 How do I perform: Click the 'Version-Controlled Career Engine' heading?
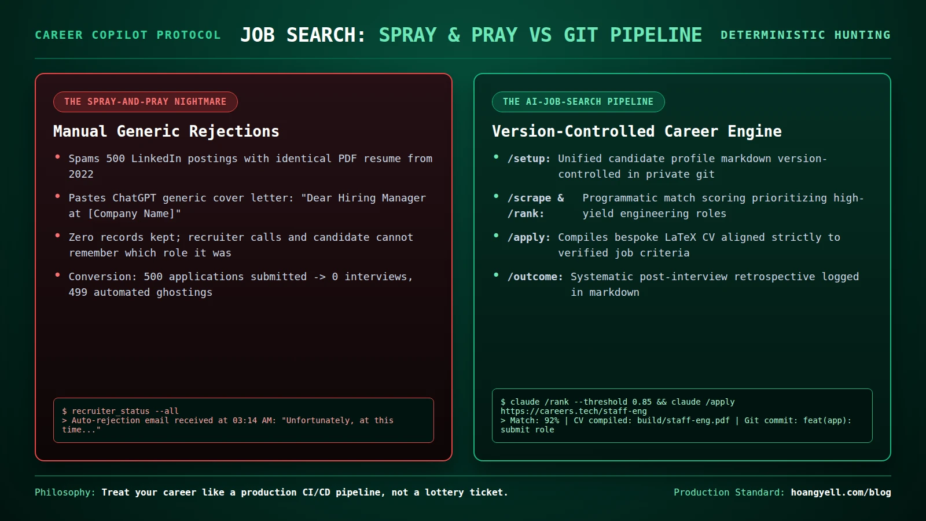tap(637, 131)
